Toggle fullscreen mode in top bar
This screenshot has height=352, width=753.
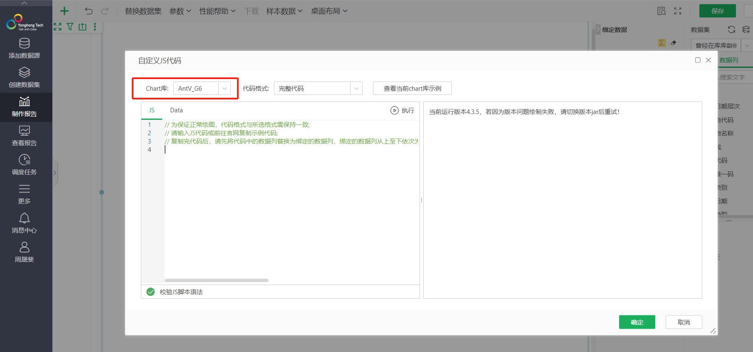coord(678,11)
